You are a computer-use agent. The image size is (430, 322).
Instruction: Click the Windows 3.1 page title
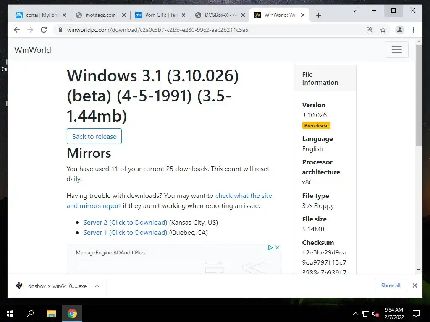(153, 96)
